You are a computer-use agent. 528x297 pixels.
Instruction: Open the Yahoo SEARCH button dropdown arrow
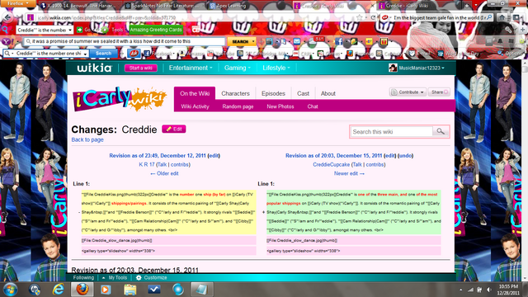pyautogui.click(x=253, y=41)
